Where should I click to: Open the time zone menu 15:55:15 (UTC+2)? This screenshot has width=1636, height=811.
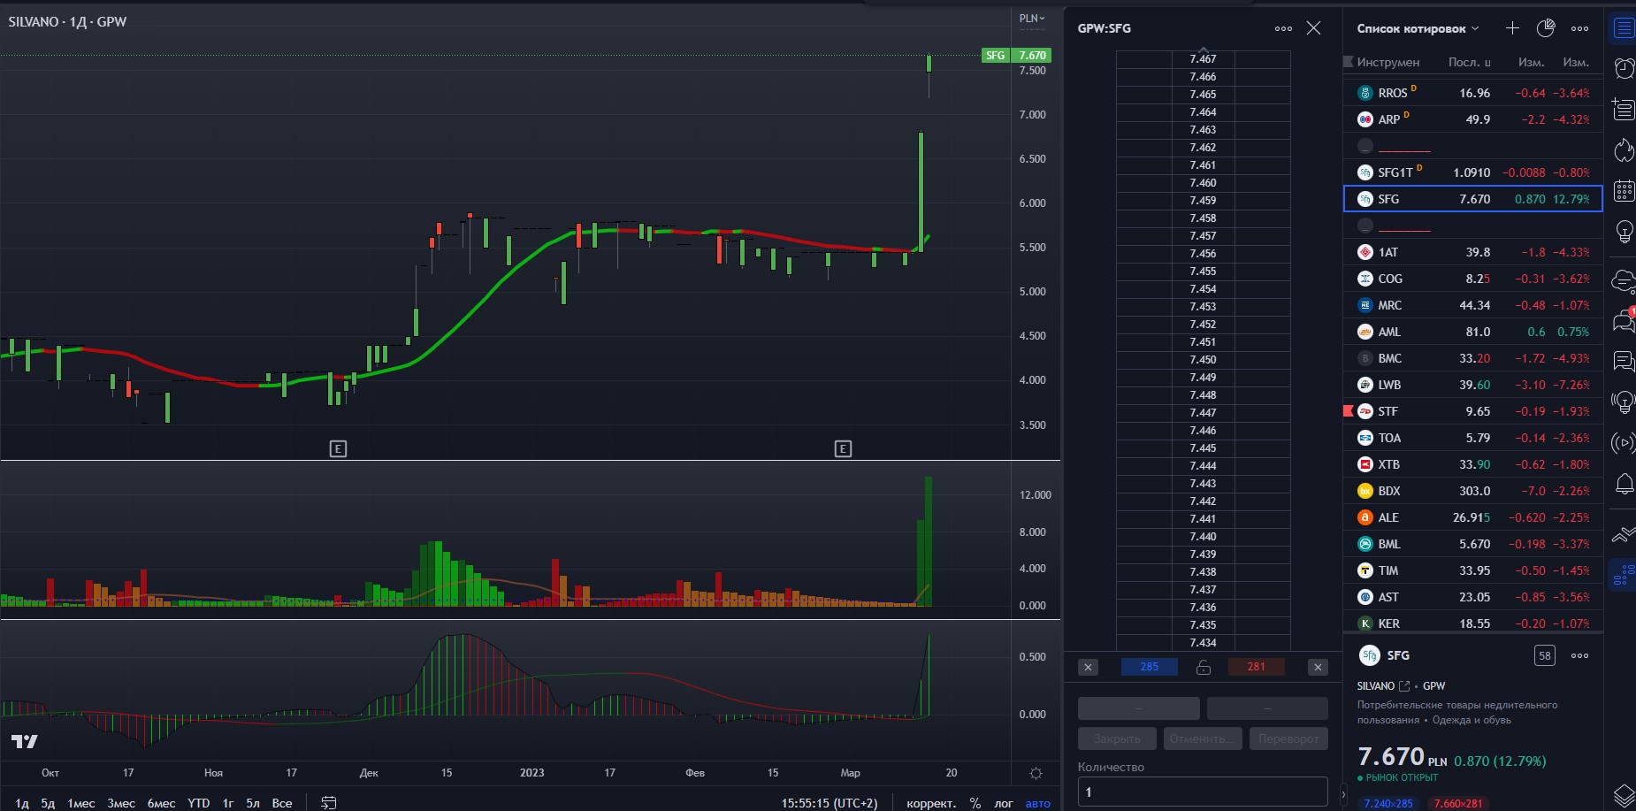829,803
